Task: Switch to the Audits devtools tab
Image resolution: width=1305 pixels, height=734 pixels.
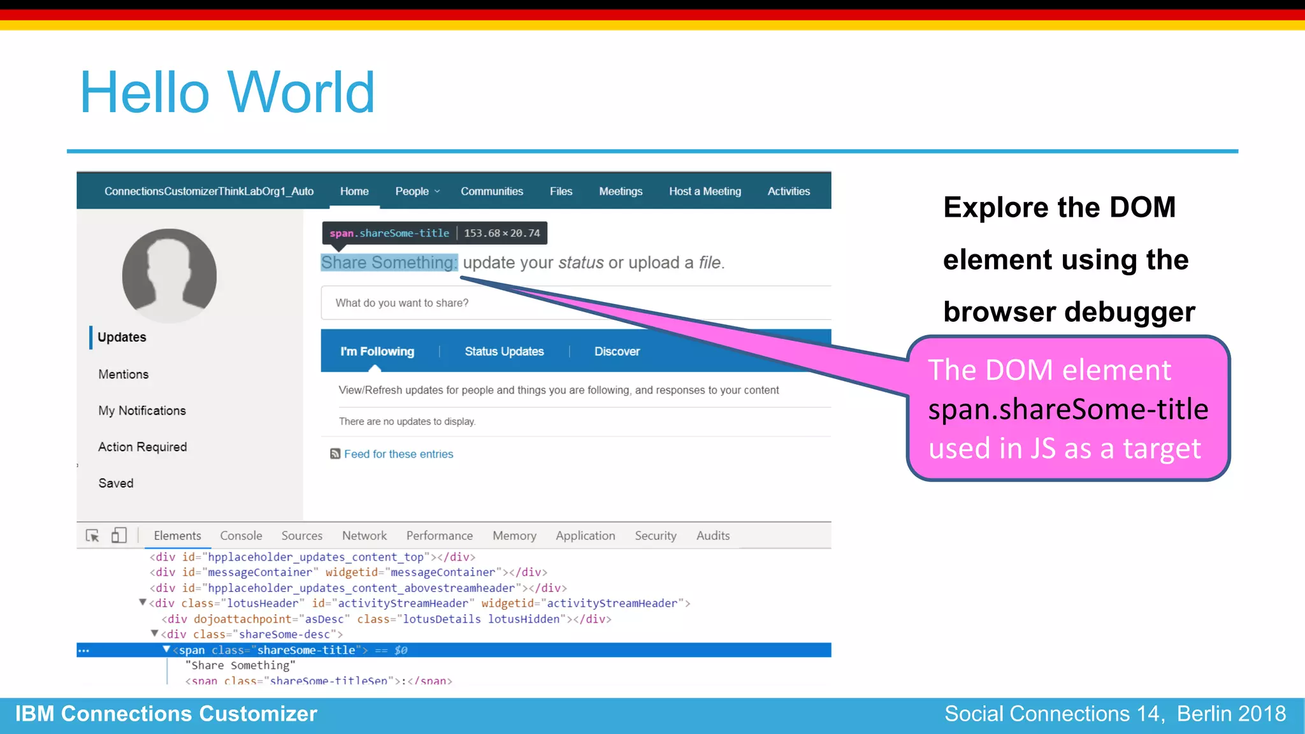Action: click(713, 536)
